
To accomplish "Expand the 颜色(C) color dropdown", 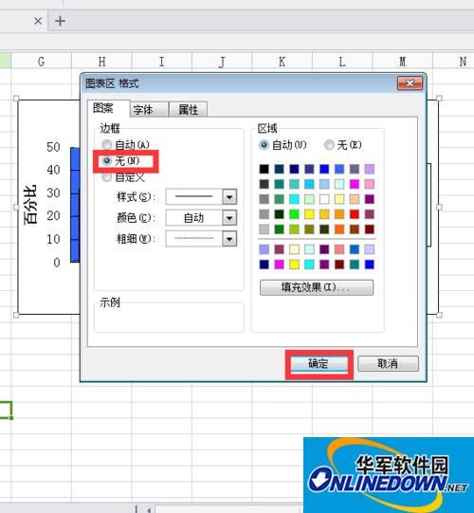I will pos(229,218).
